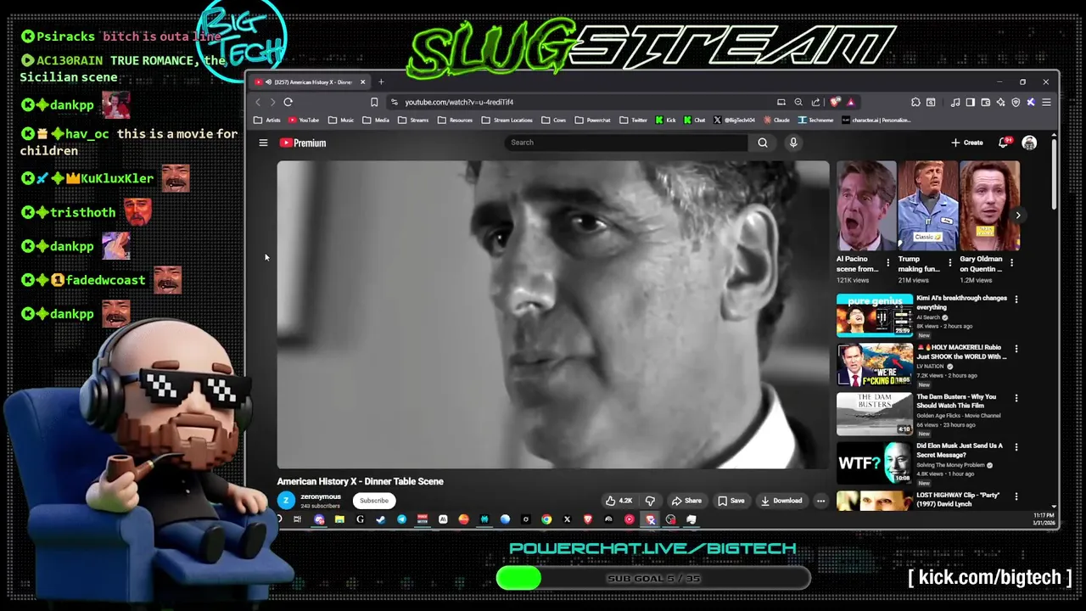
Task: Open a new browser tab with plus
Action: [381, 82]
